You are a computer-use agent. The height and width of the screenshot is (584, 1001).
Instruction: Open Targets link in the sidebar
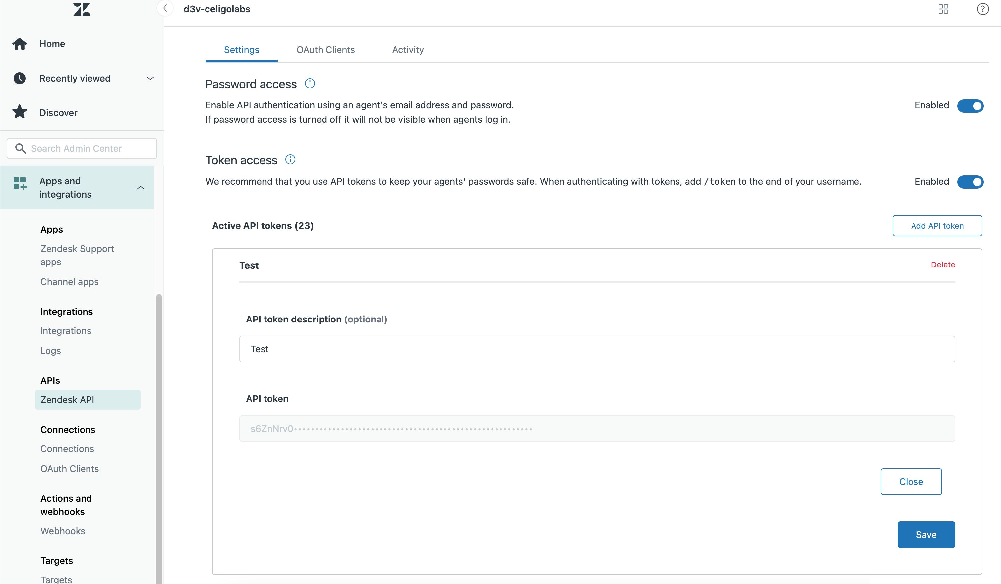pos(56,580)
